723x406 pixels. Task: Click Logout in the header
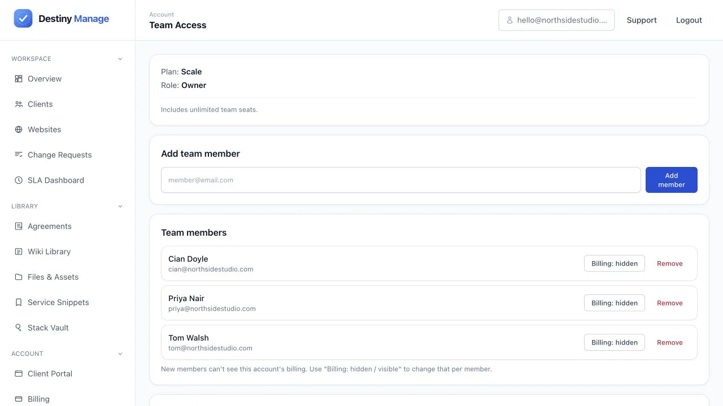689,20
